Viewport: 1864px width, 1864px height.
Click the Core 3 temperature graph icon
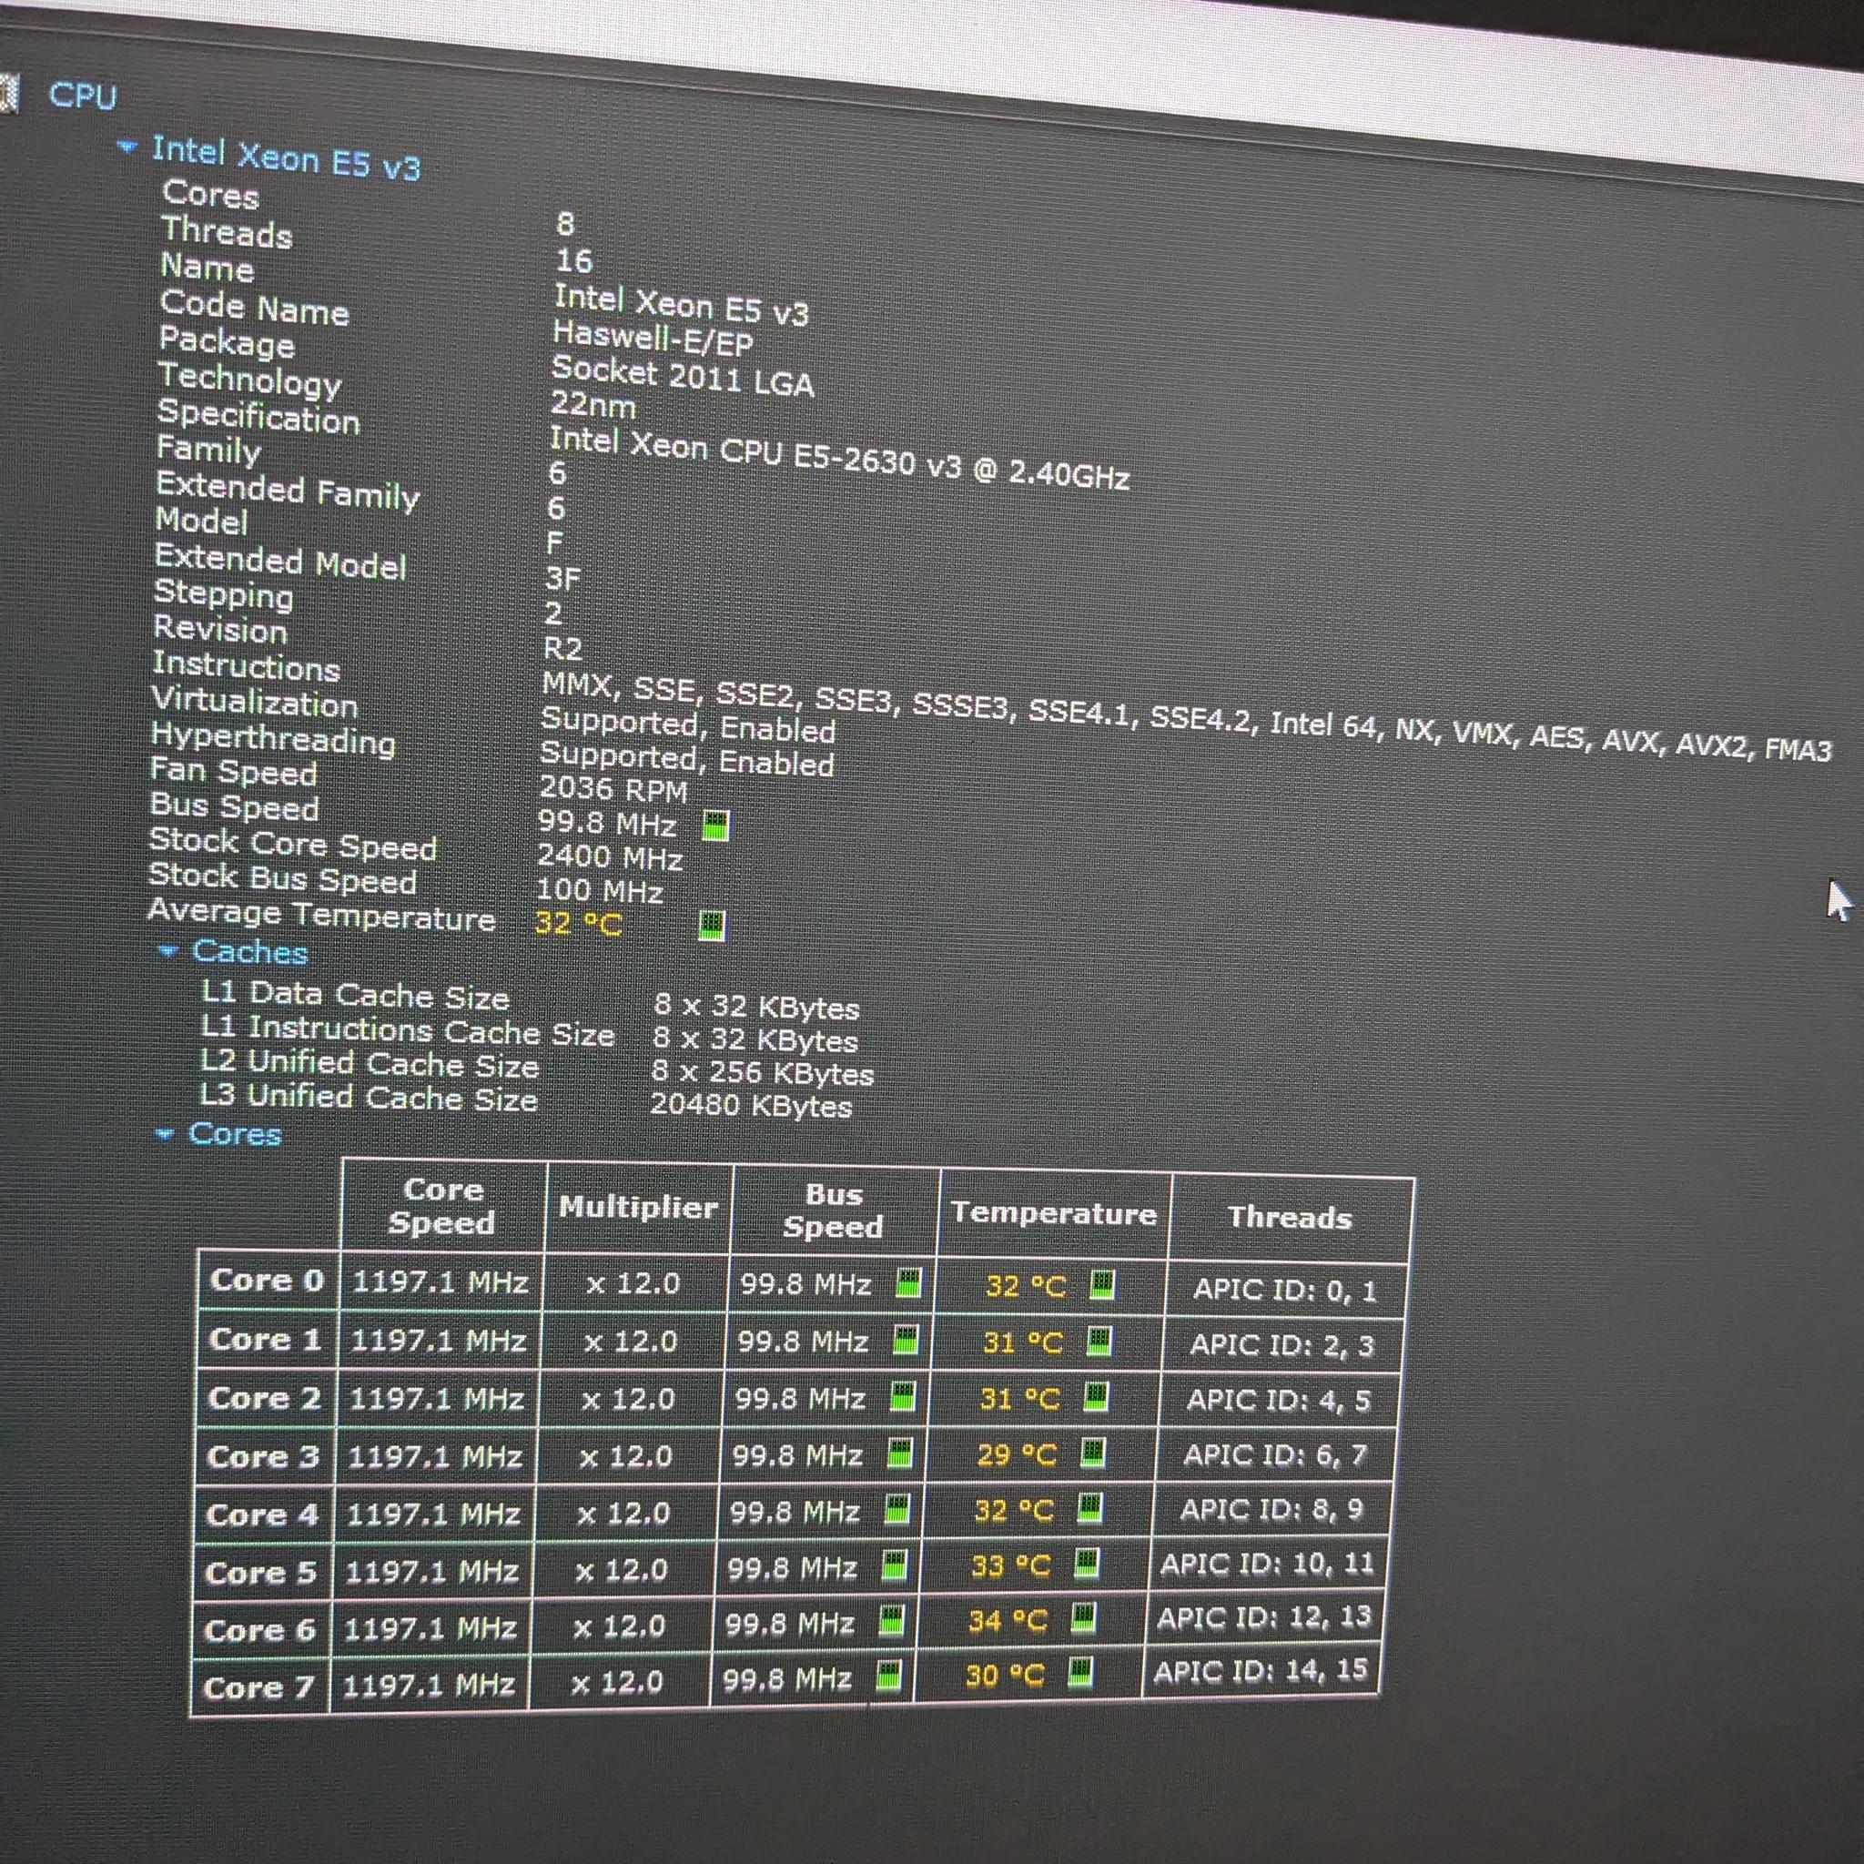[x=1093, y=1452]
